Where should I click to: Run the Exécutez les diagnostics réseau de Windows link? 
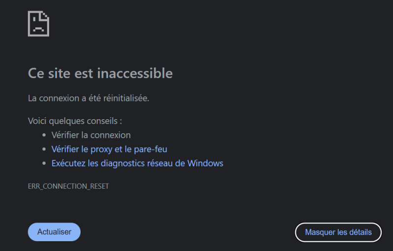pyautogui.click(x=137, y=163)
